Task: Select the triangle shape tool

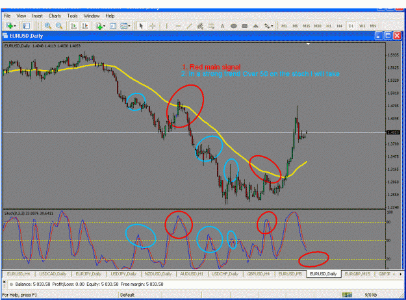Action: point(255,26)
